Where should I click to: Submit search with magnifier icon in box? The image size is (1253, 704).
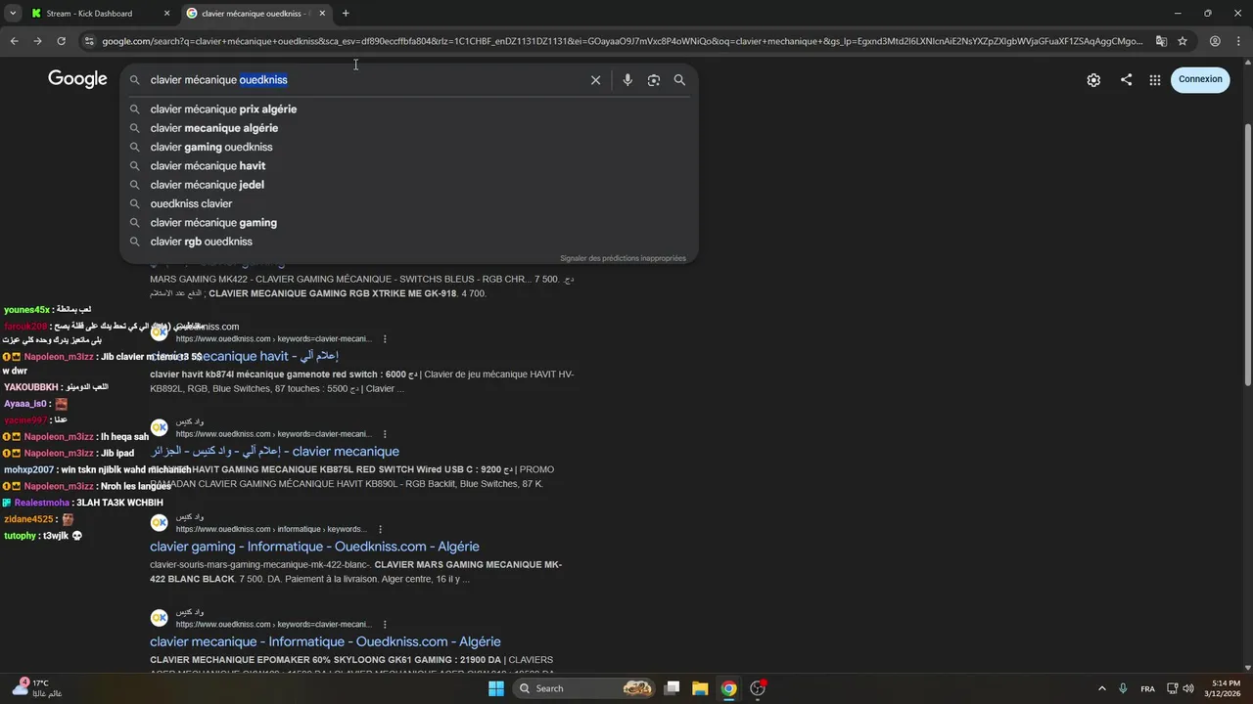coord(679,80)
